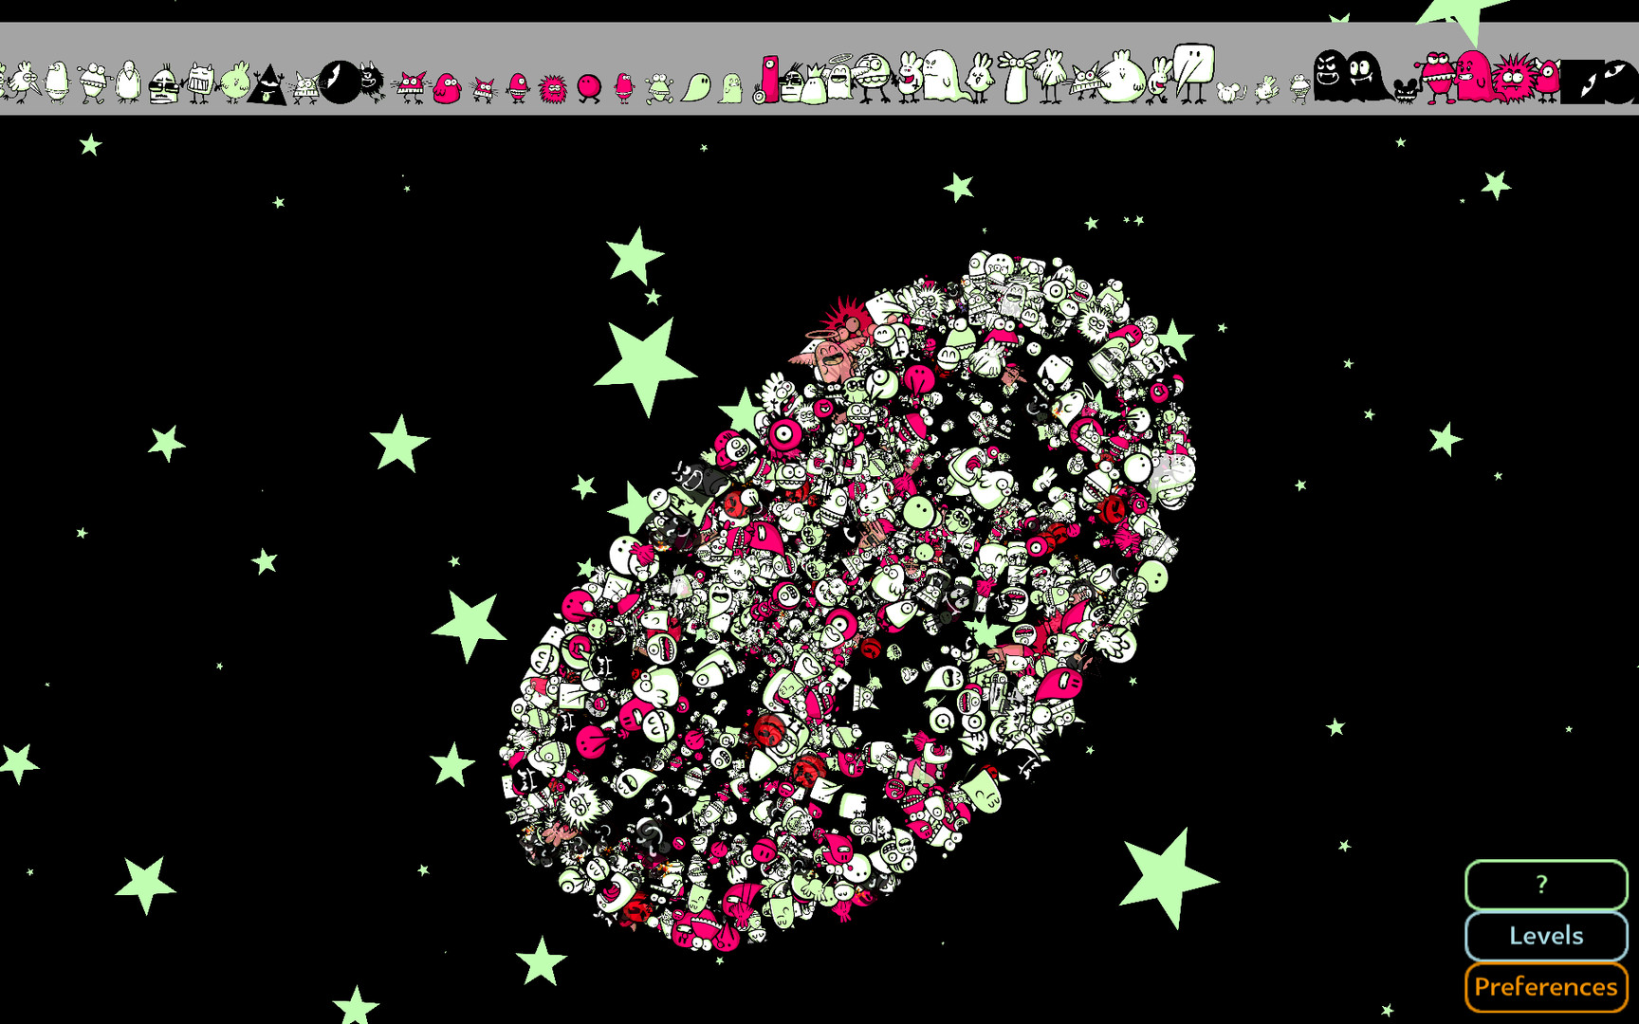
Task: Select the large pink blob gritting teeth
Action: point(1473,77)
